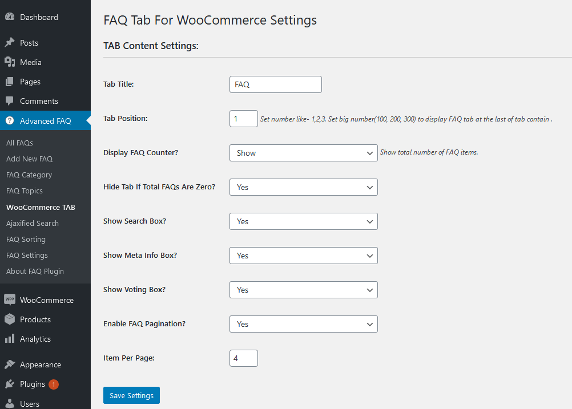
Task: Click the Media library icon
Action: [10, 62]
